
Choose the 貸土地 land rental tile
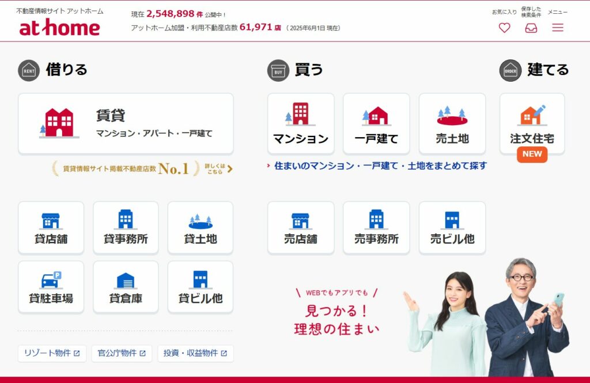coord(200,227)
